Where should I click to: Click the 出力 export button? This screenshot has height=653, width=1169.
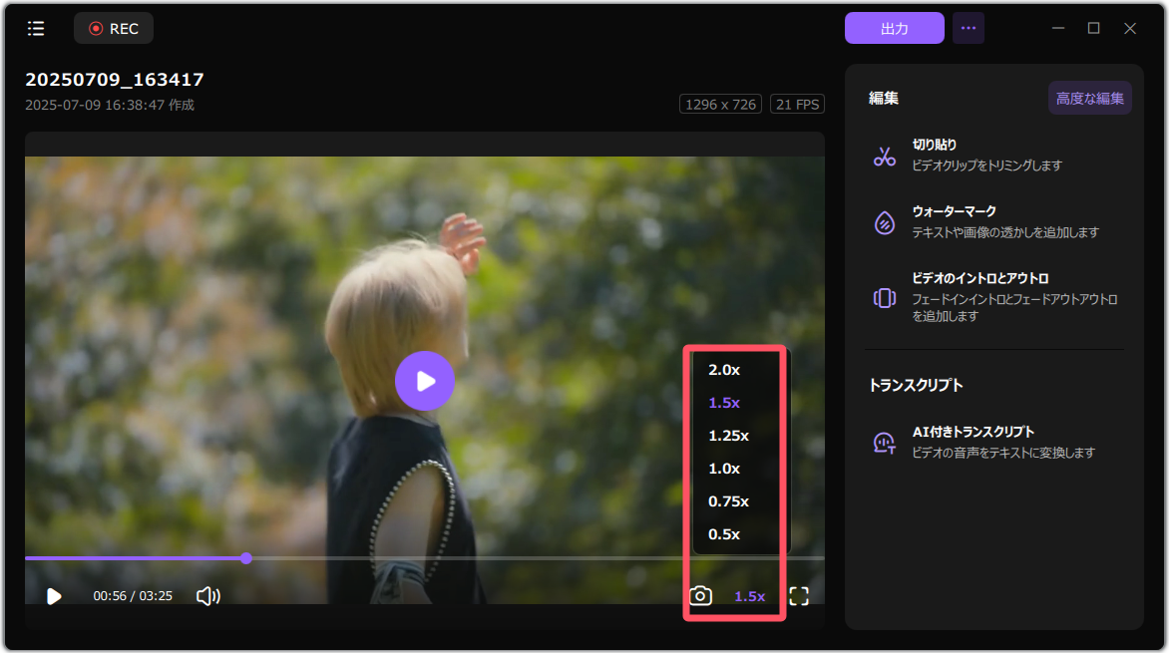(x=894, y=28)
